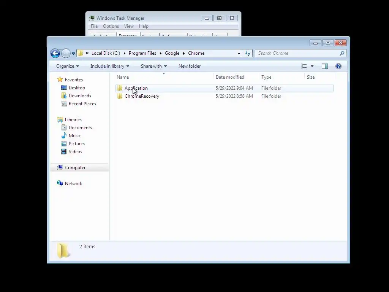
Task: Click the Network globe icon
Action: pyautogui.click(x=60, y=183)
